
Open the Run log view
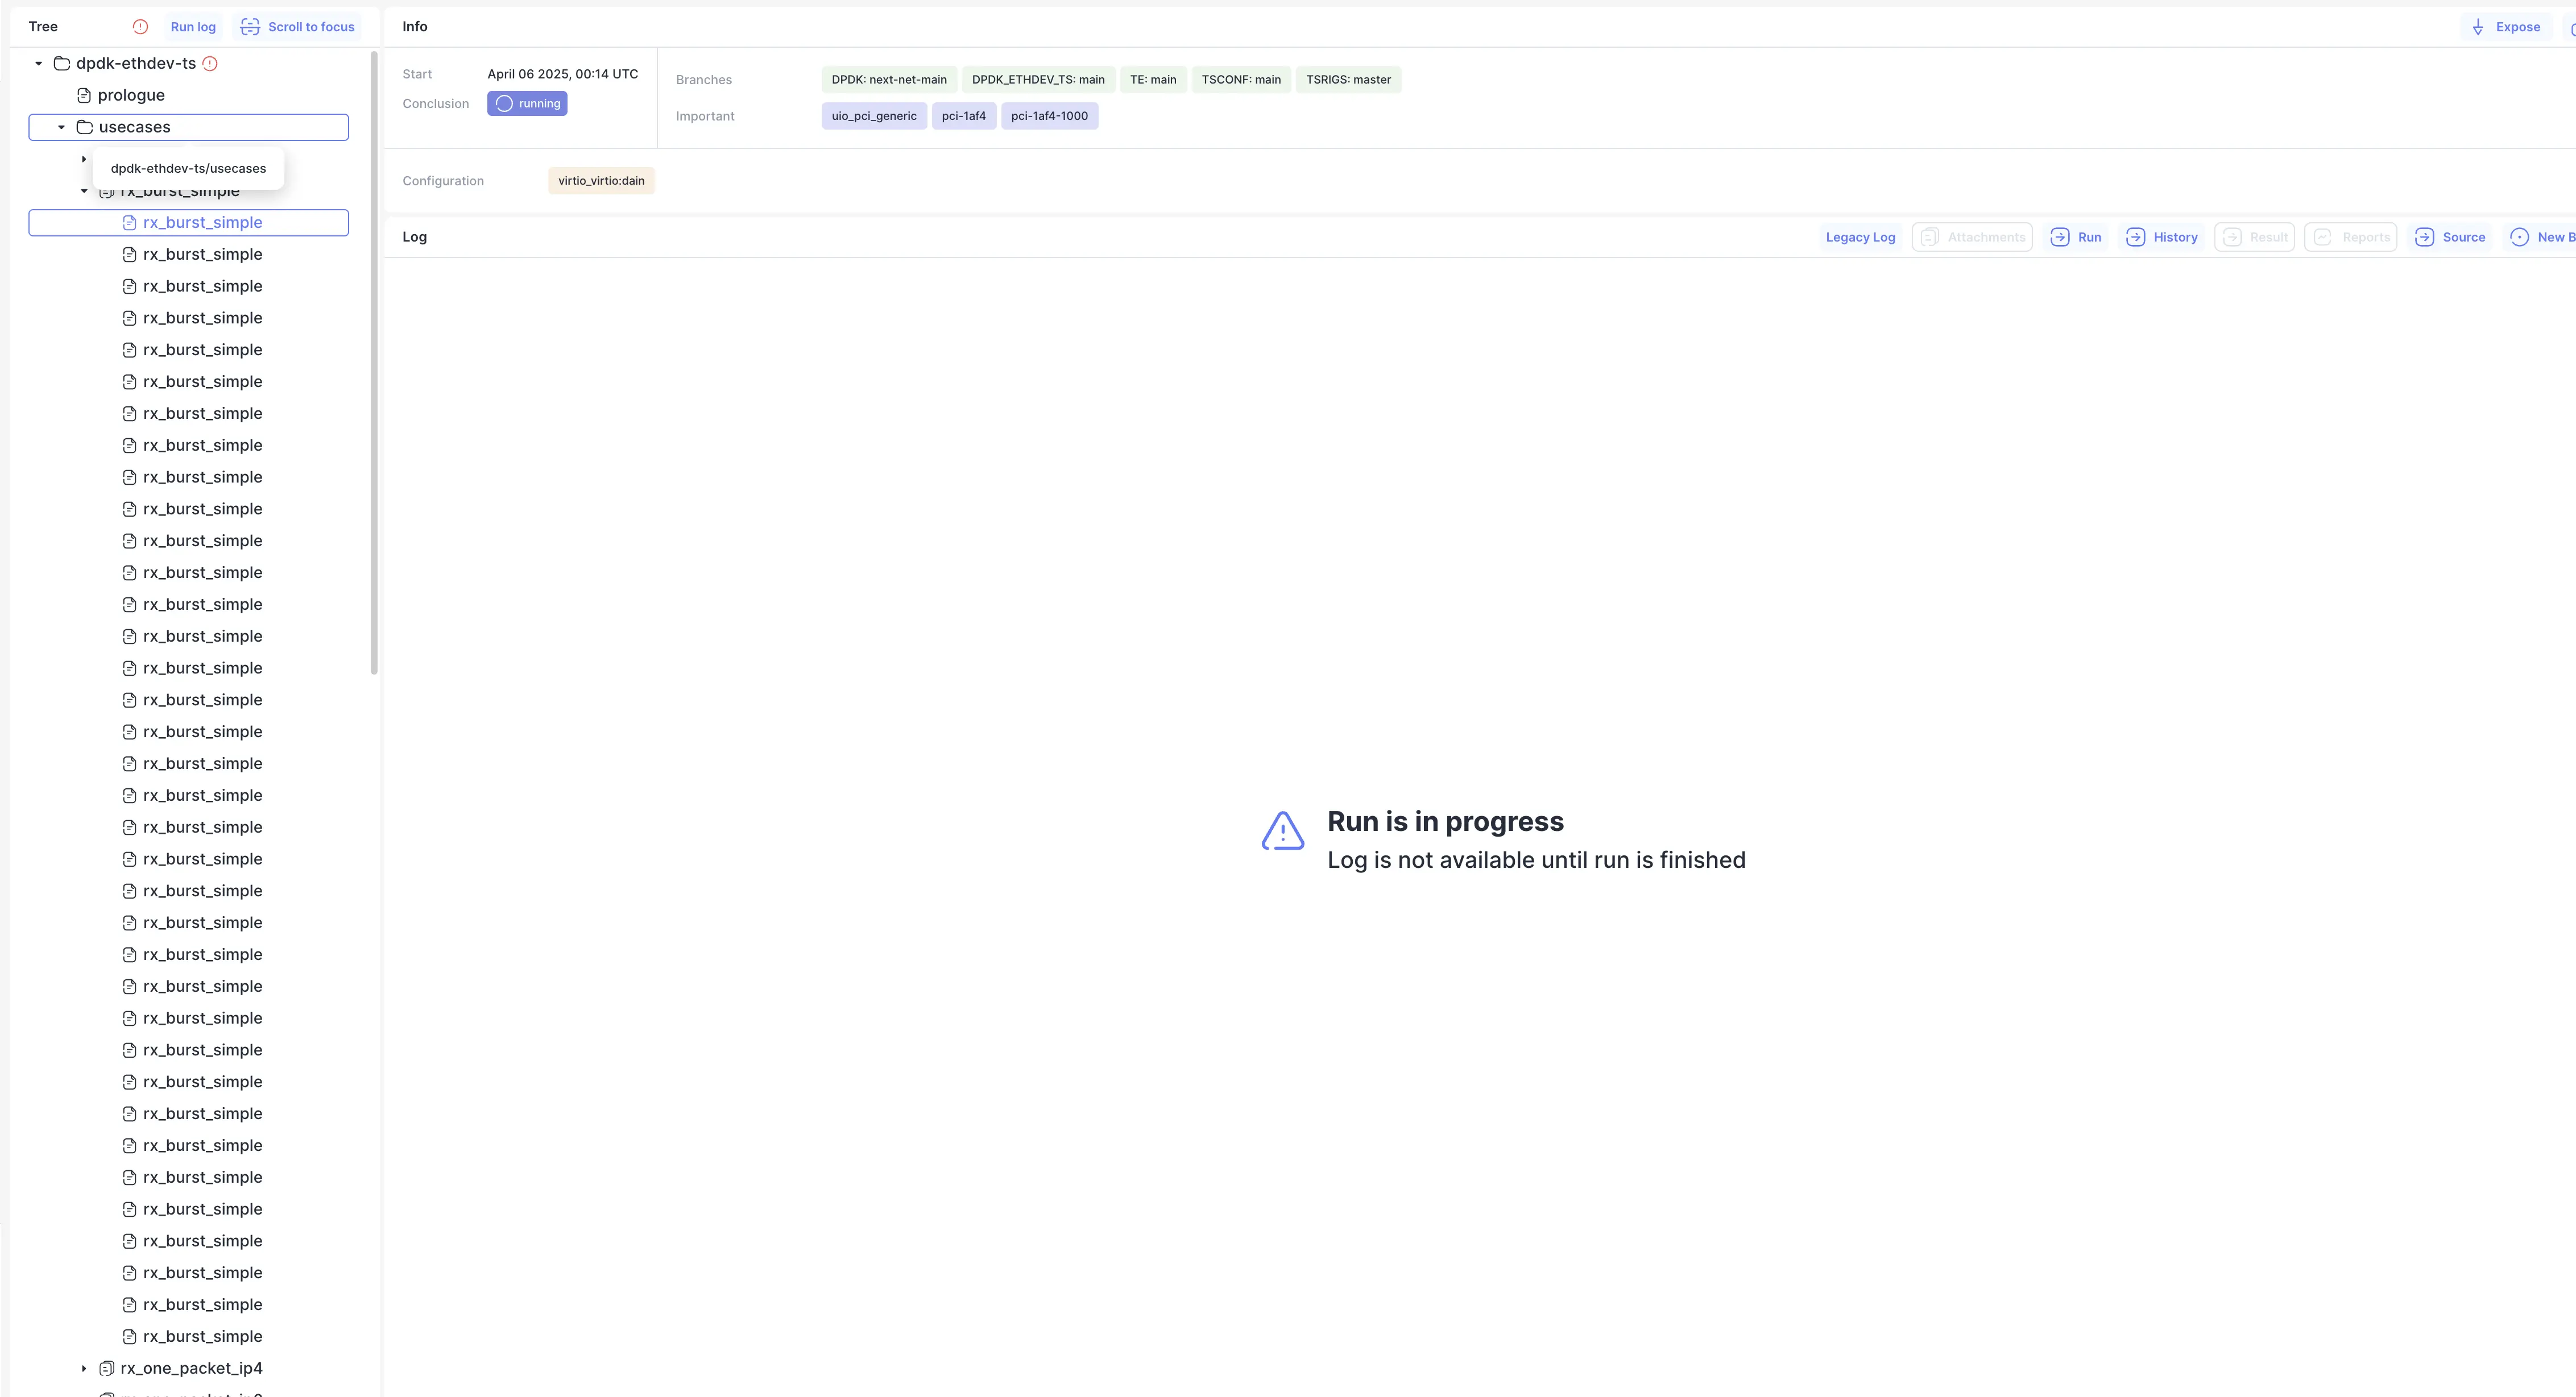click(193, 27)
